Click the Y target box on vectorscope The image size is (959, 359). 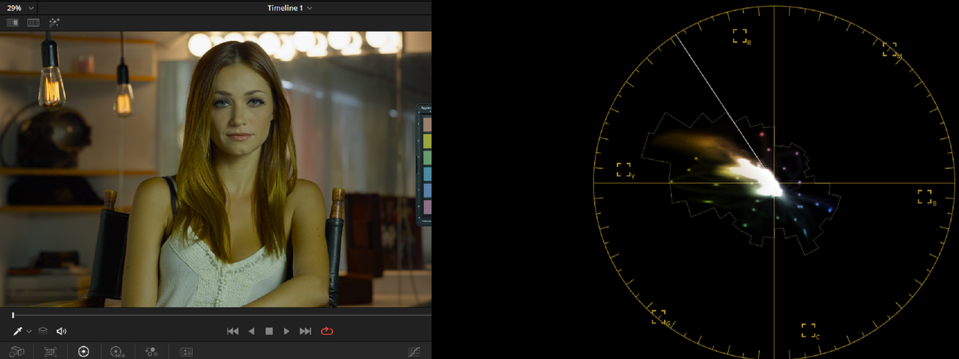[623, 170]
